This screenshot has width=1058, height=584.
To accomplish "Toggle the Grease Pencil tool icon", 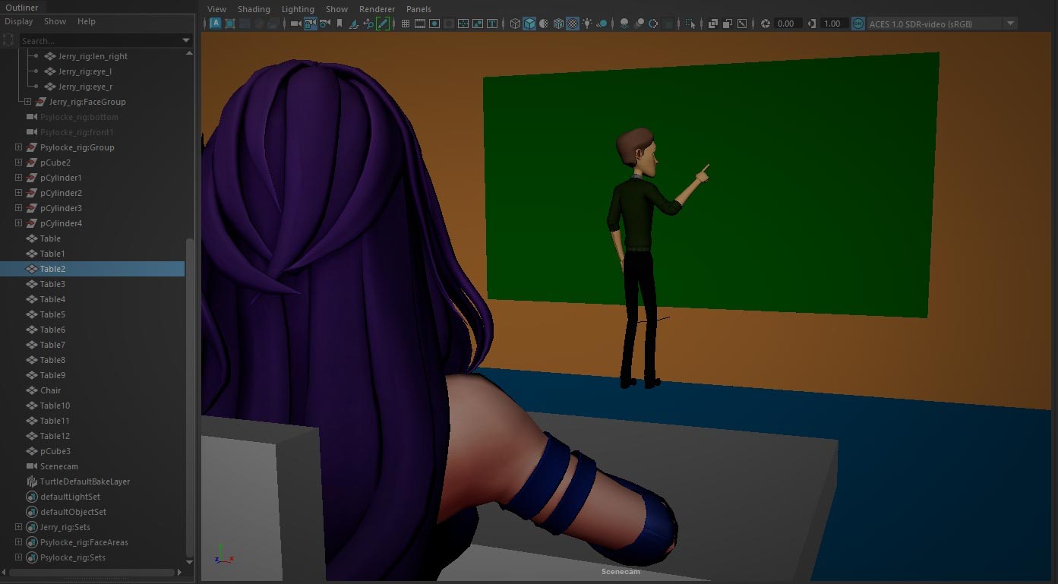I will point(383,24).
